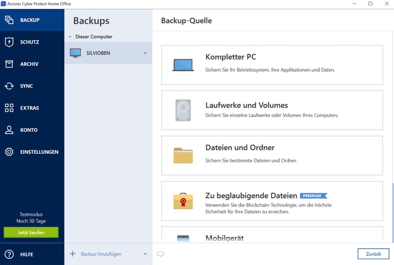Collapse the Dieser Computer group
This screenshot has height=265, width=394.
(x=70, y=37)
